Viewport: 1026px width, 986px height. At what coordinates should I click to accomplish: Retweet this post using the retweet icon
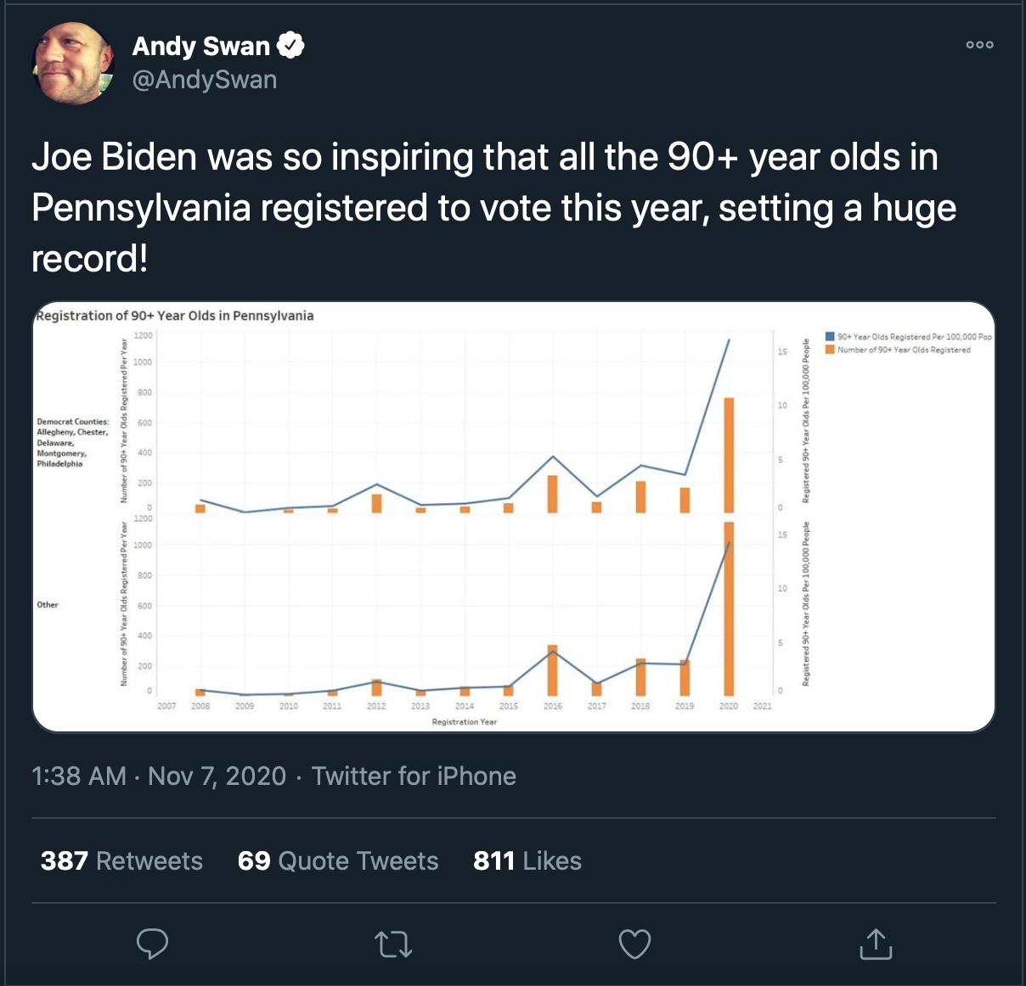(x=393, y=944)
